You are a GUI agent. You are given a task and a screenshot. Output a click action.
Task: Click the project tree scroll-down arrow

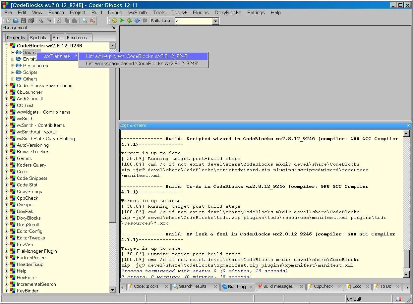[112, 290]
